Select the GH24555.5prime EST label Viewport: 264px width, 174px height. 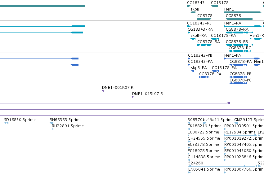pos(204,138)
